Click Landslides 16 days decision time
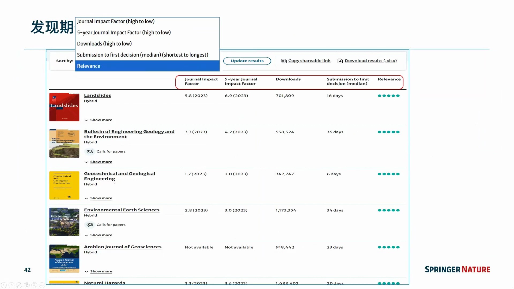The image size is (514, 289). point(335,96)
